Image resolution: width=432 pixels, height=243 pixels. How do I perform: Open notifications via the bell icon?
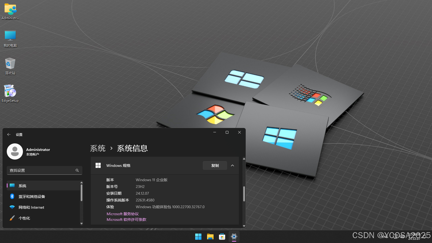[x=424, y=237]
